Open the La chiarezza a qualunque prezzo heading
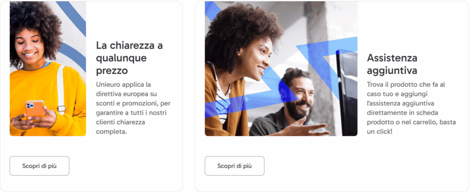 (129, 58)
